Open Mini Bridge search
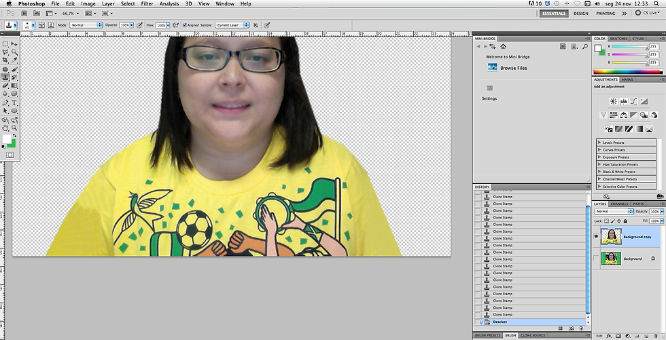Image resolution: width=666 pixels, height=340 pixels. 585,47
